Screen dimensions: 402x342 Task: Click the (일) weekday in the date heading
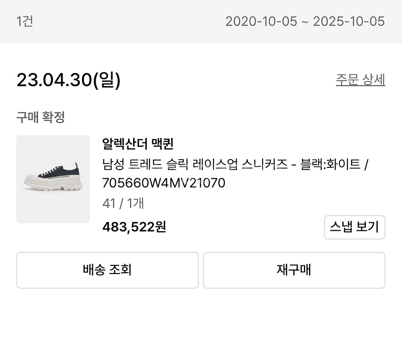[x=107, y=80]
